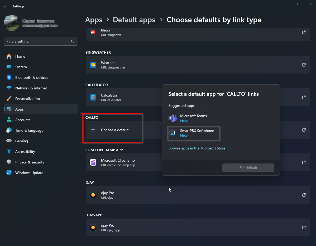Screen dimensions: 316x246
Task: Navigate to Apps breadcrumb
Action: pos(94,20)
